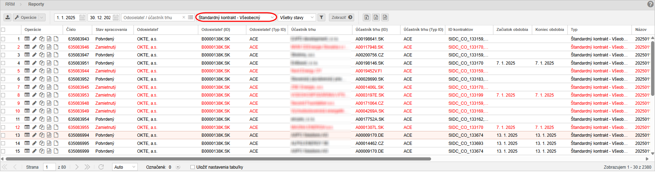This screenshot has width=655, height=174.
Task: Enable the Uložiť nastavenia tabuľky checkbox
Action: (193, 167)
